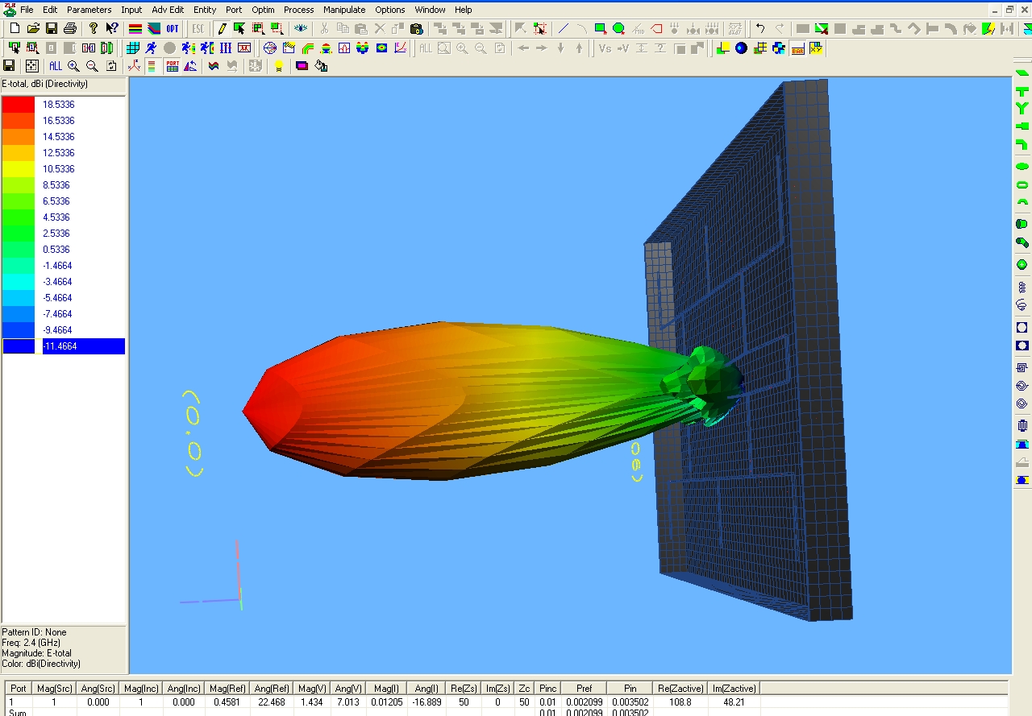1032x716 pixels.
Task: Open the Process menu
Action: click(x=299, y=10)
